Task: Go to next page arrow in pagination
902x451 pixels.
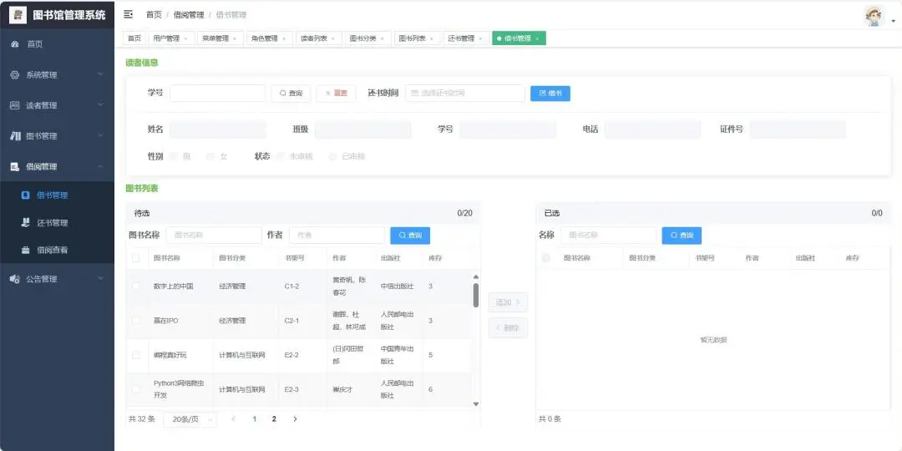Action: point(295,418)
